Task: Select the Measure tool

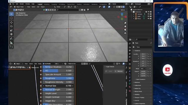Action: 11,43
